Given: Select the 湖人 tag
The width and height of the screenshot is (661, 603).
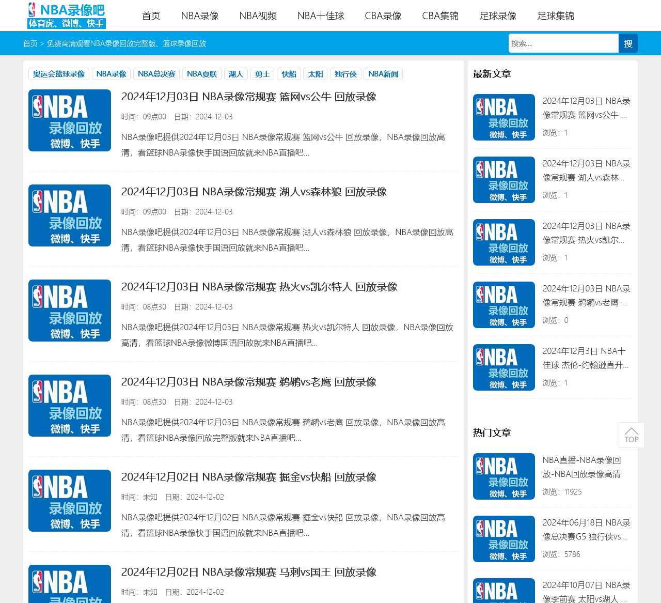Looking at the screenshot, I should click(236, 74).
